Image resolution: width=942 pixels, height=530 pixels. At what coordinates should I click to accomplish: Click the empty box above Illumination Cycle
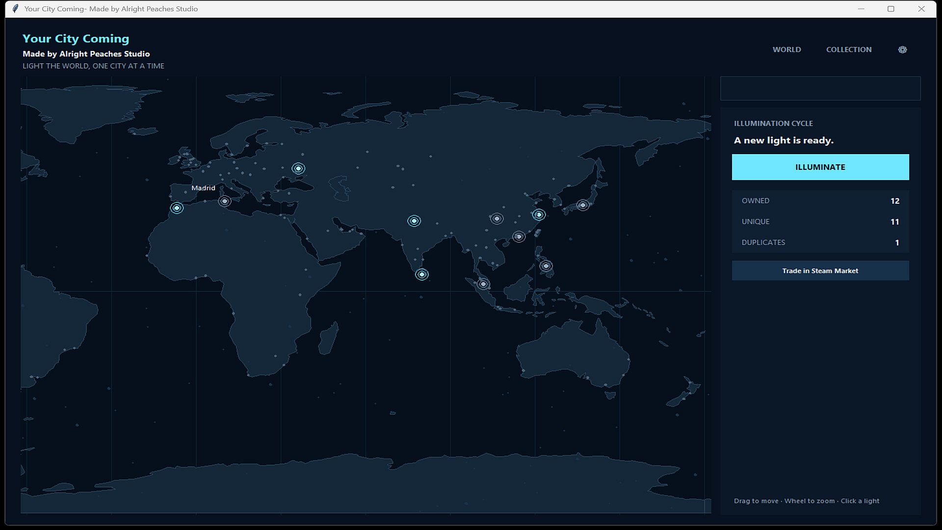click(x=820, y=88)
